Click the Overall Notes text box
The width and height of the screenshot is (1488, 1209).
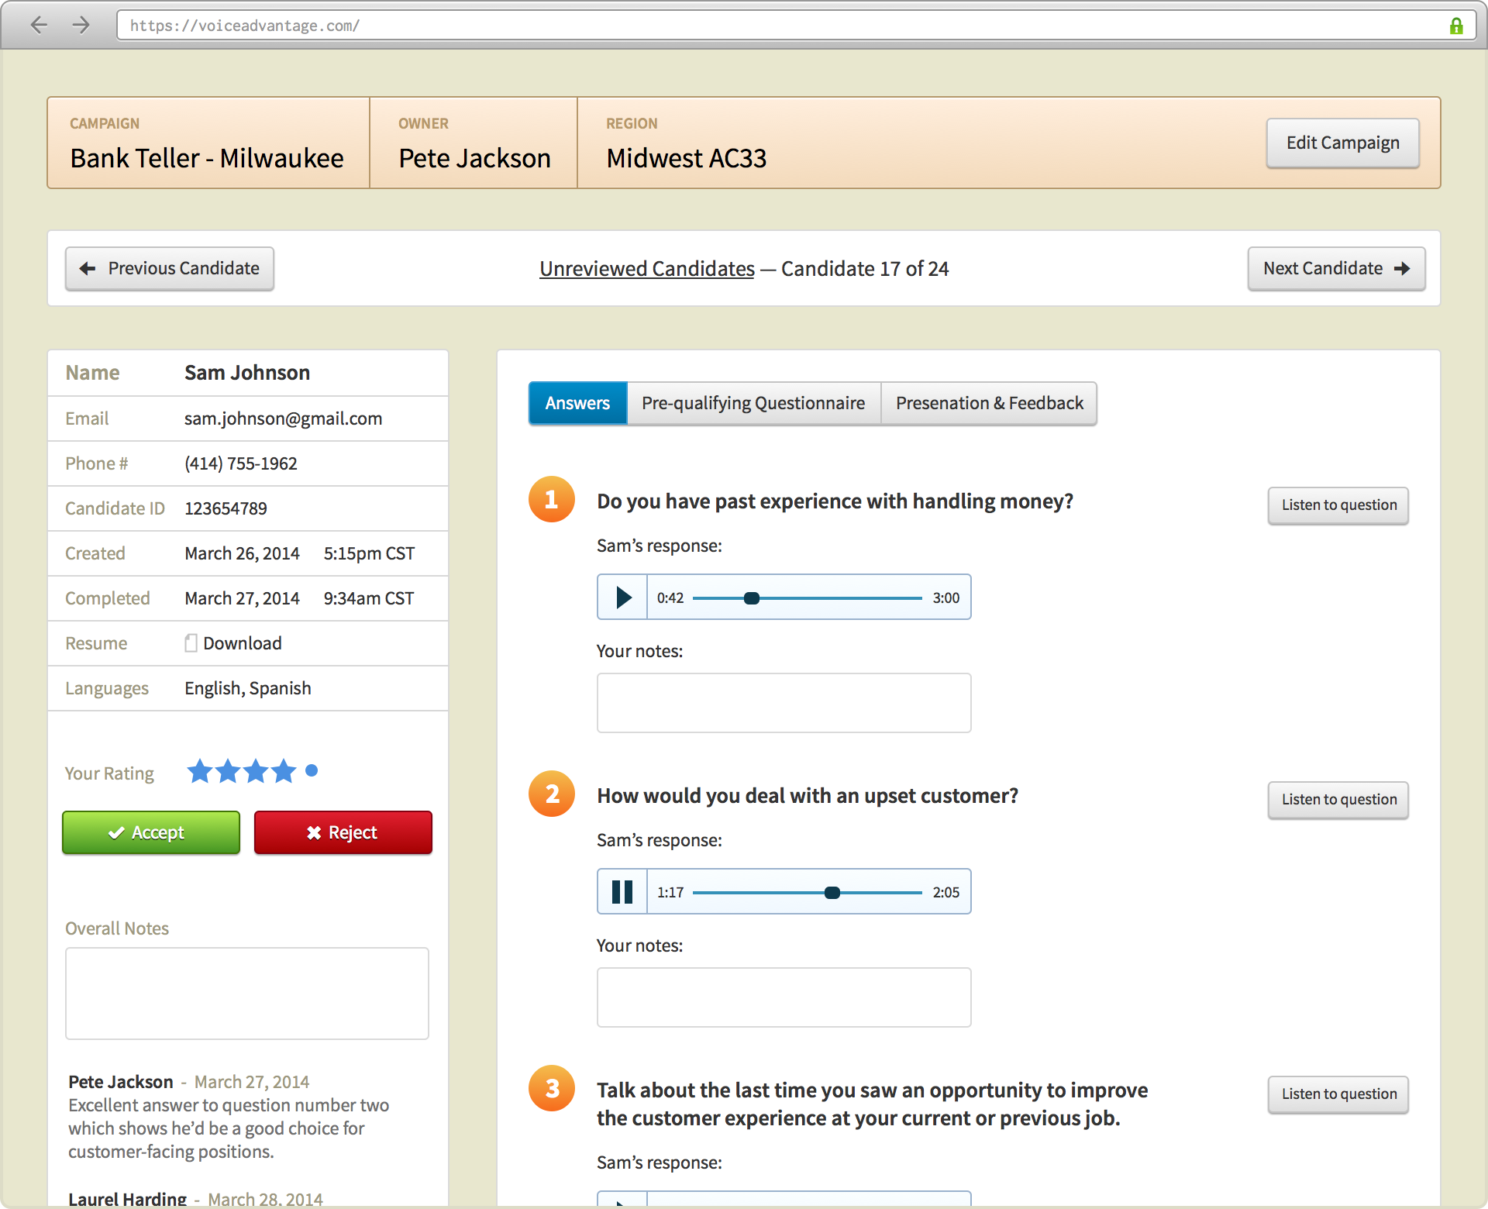click(247, 994)
